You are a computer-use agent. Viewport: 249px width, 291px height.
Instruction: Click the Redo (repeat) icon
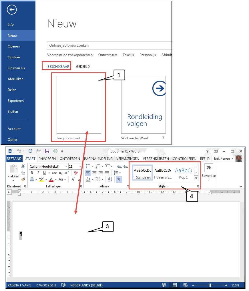pos(30,151)
